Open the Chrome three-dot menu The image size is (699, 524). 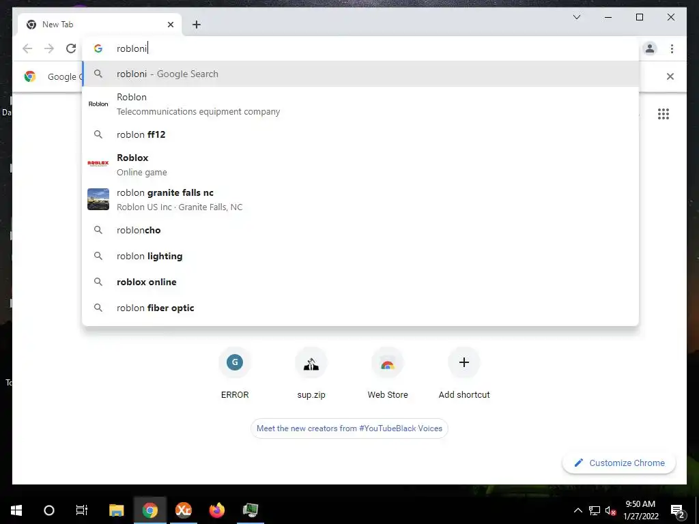click(x=672, y=48)
